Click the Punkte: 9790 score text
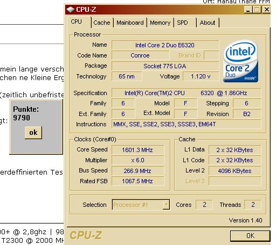Viewport: 276px width, 245px height. pos(26,113)
